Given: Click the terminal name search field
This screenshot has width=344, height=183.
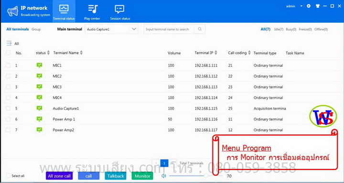Looking at the screenshot, I should pyautogui.click(x=169, y=29).
